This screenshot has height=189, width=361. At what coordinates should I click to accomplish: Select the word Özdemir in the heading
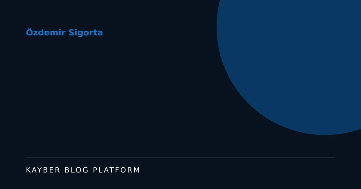point(46,32)
